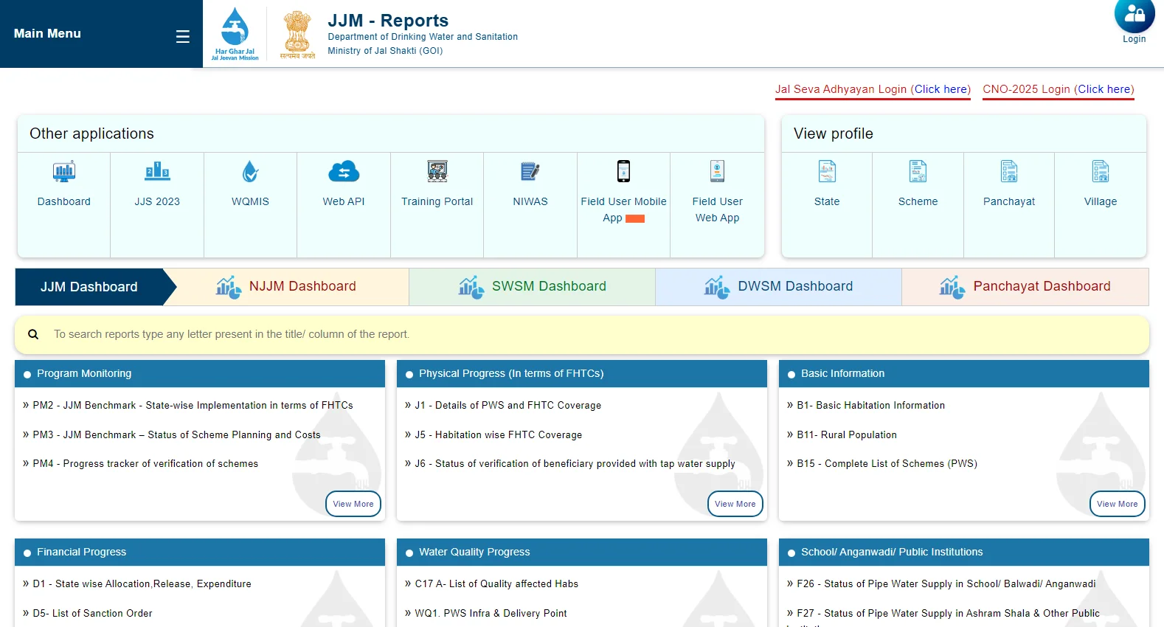Click the Program Monitoring section header

pos(200,373)
